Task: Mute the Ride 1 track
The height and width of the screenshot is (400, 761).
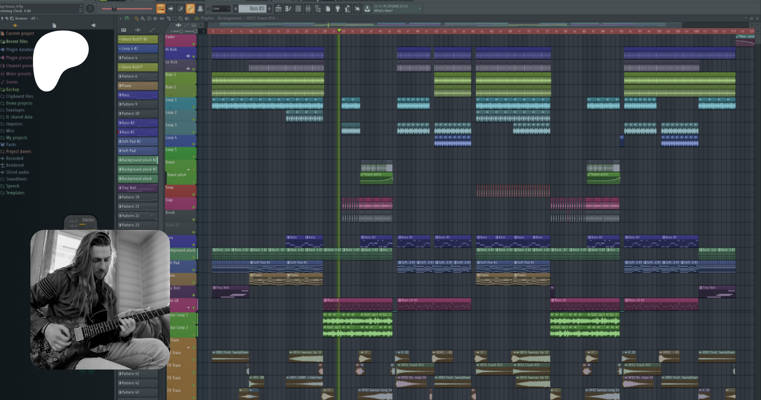Action: click(x=194, y=81)
